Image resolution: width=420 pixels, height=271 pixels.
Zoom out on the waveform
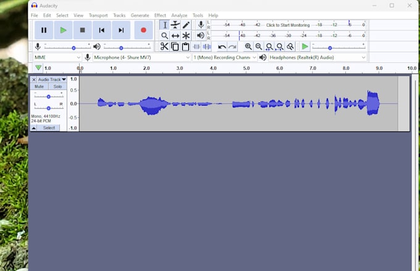point(259,46)
